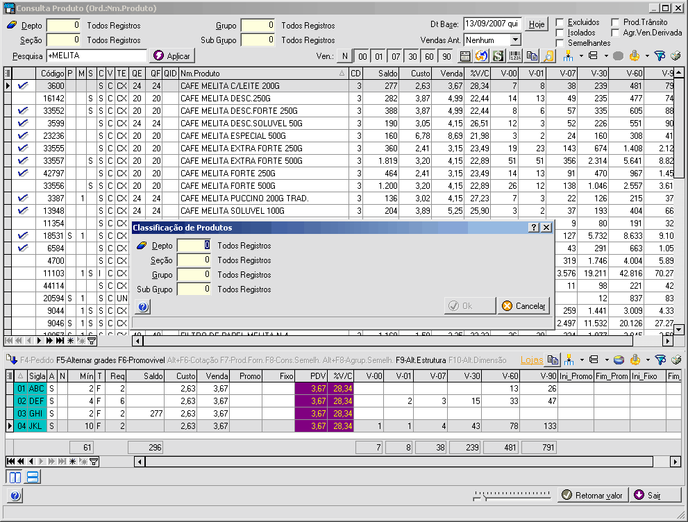Click the copy icon next to Lojas link
This screenshot has height=522, width=688.
tap(553, 360)
